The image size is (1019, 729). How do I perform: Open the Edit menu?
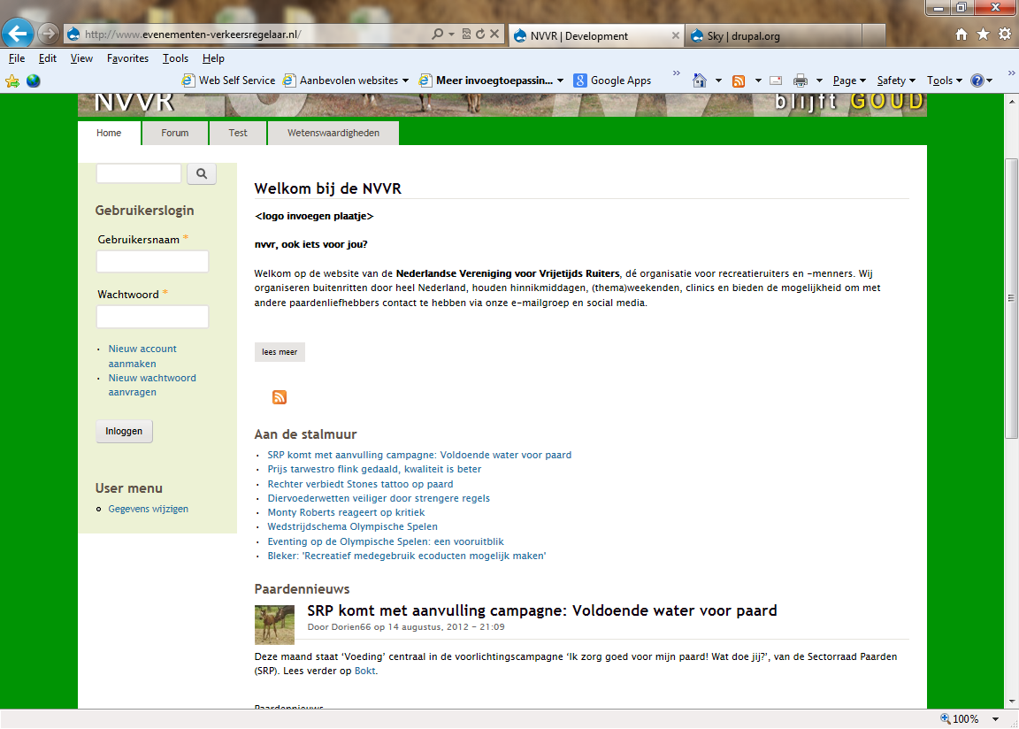tap(48, 58)
